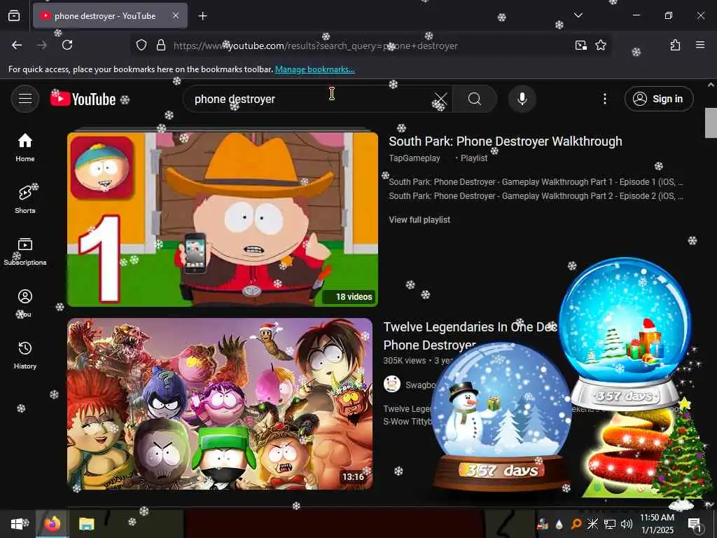Open Gameplay Walkthrough Part 1 - Episode 1 entry
The width and height of the screenshot is (717, 538).
click(536, 182)
